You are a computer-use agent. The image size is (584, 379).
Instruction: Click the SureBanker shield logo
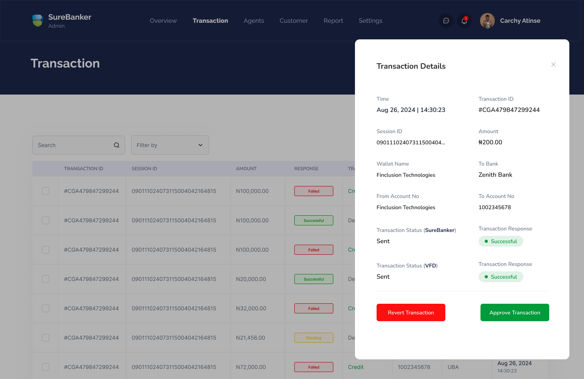pyautogui.click(x=37, y=20)
